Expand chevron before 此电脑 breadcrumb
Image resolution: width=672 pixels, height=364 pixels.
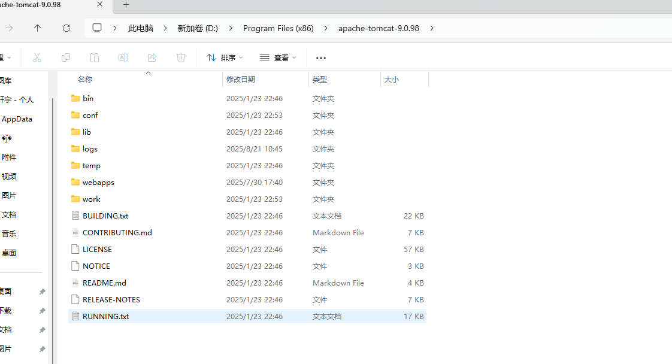[x=115, y=28]
